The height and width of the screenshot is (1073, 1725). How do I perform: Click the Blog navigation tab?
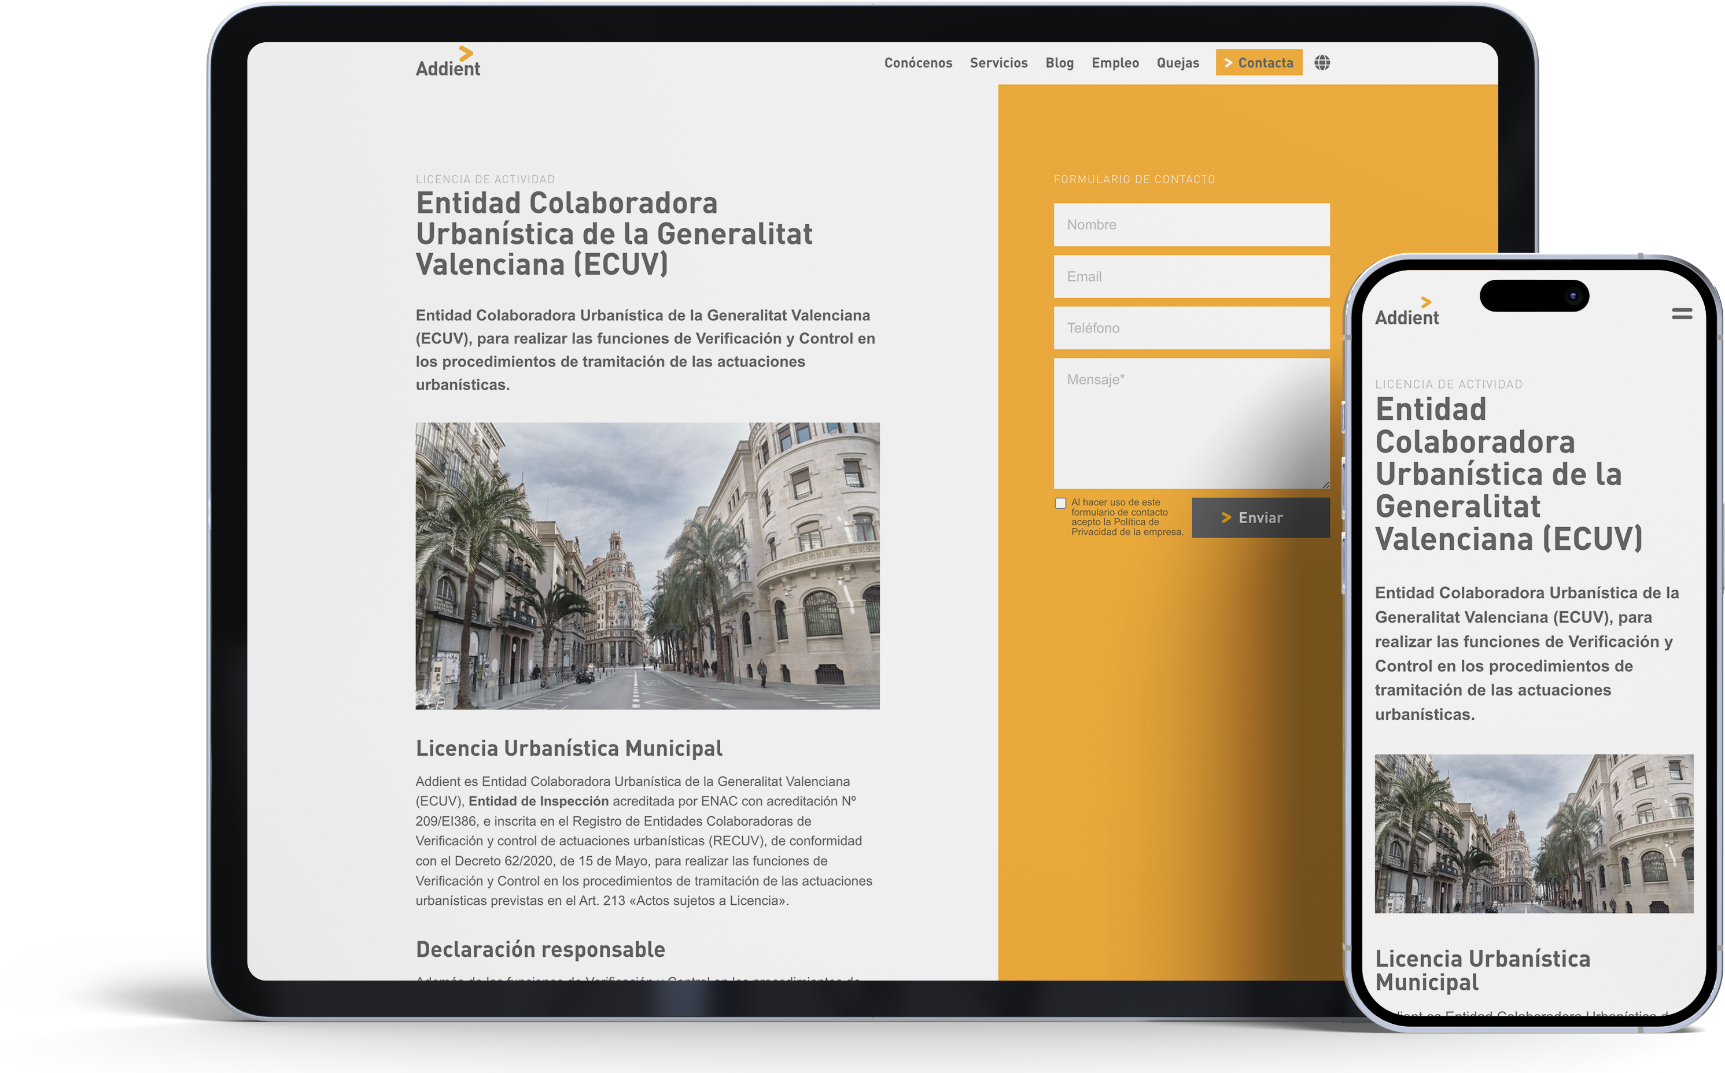pos(1059,62)
